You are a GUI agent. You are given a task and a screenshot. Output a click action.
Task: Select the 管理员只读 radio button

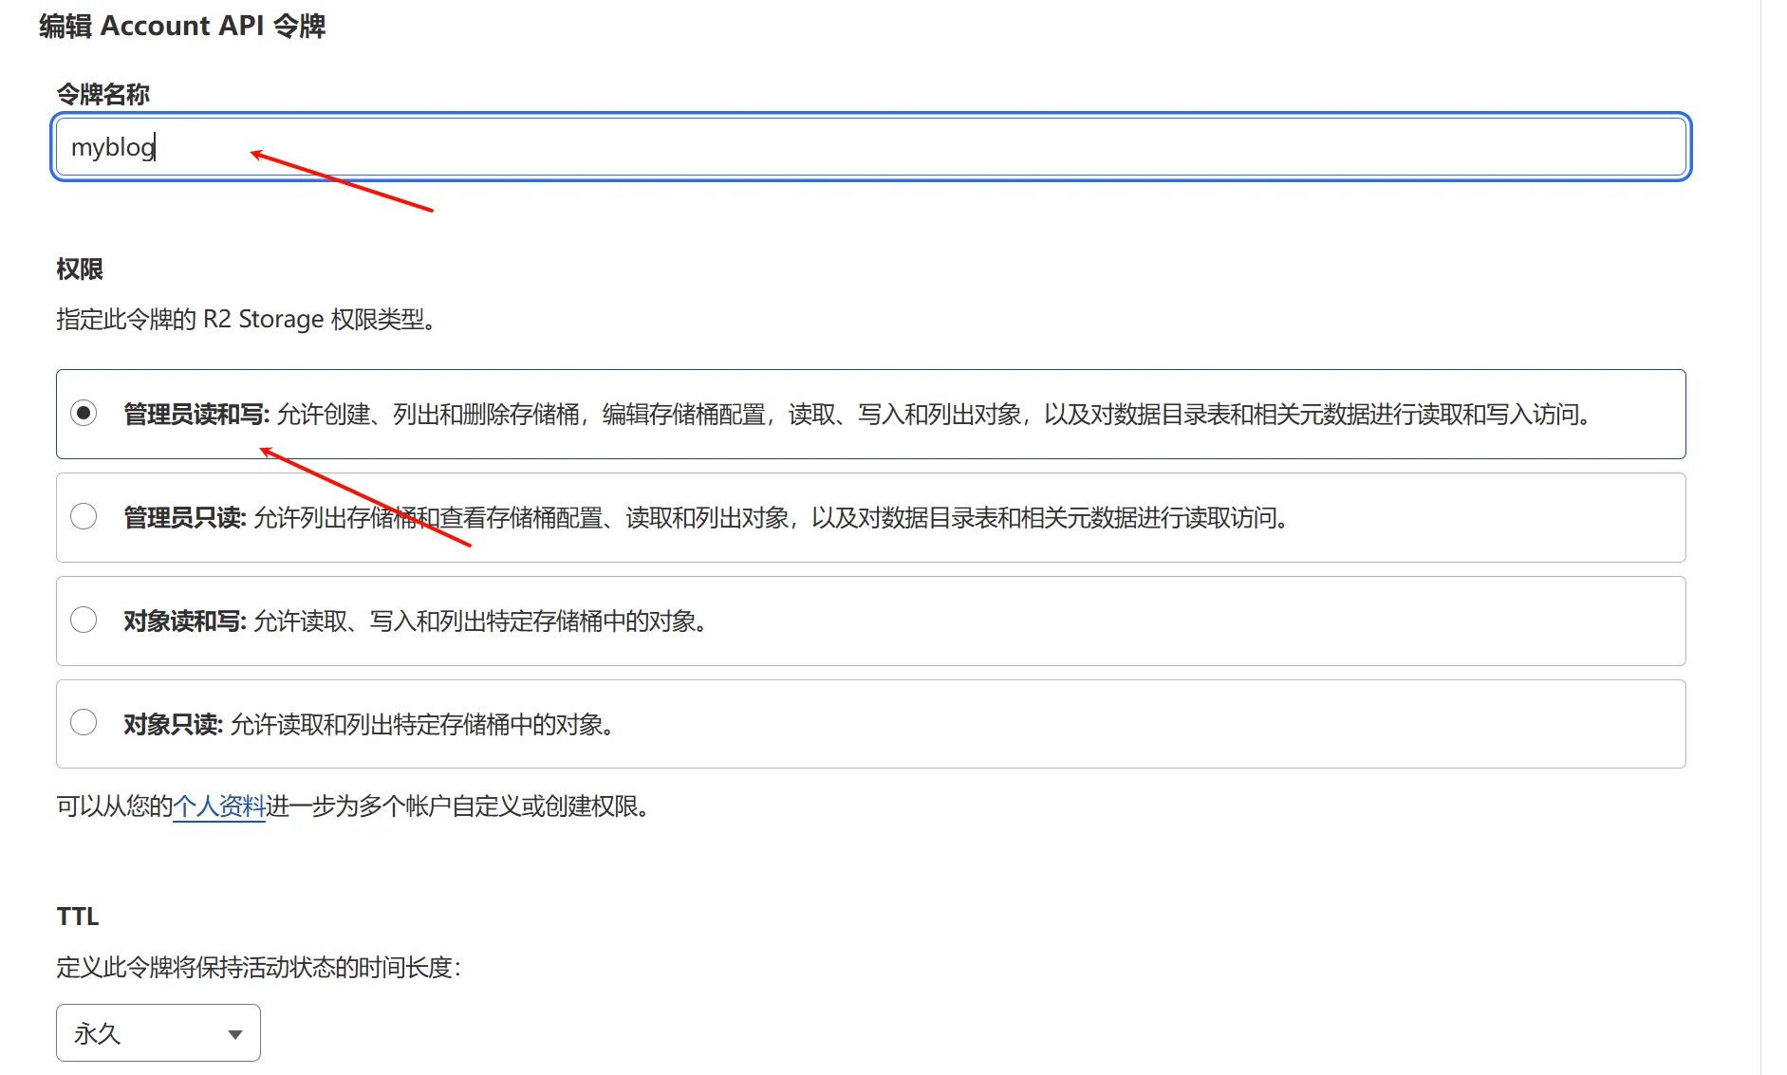pyautogui.click(x=84, y=516)
